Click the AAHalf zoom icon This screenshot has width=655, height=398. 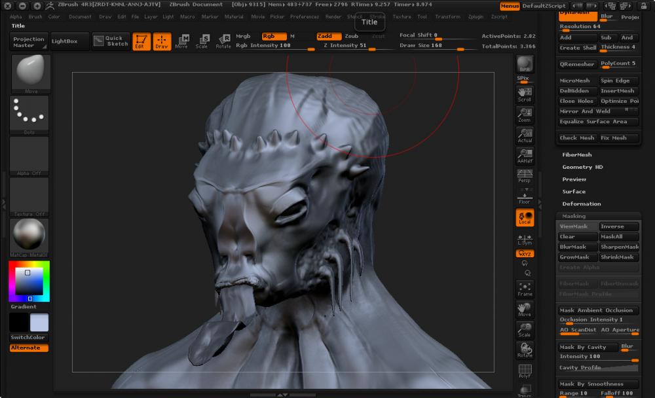point(525,154)
